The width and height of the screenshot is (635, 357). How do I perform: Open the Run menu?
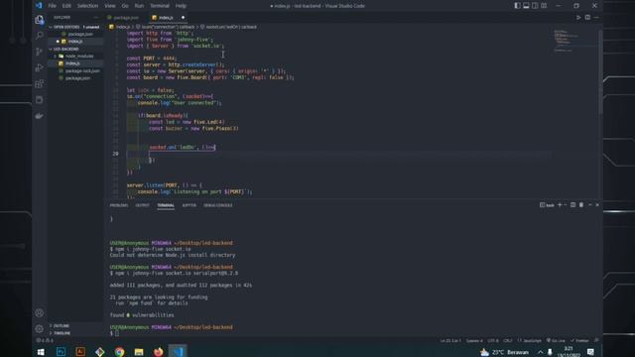pyautogui.click(x=139, y=6)
